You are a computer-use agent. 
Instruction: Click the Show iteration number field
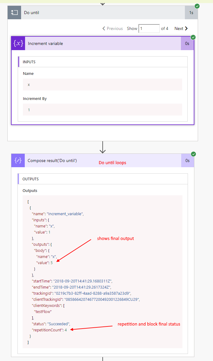pos(149,28)
